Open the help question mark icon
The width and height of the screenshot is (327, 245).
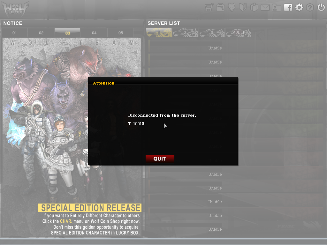[310, 8]
